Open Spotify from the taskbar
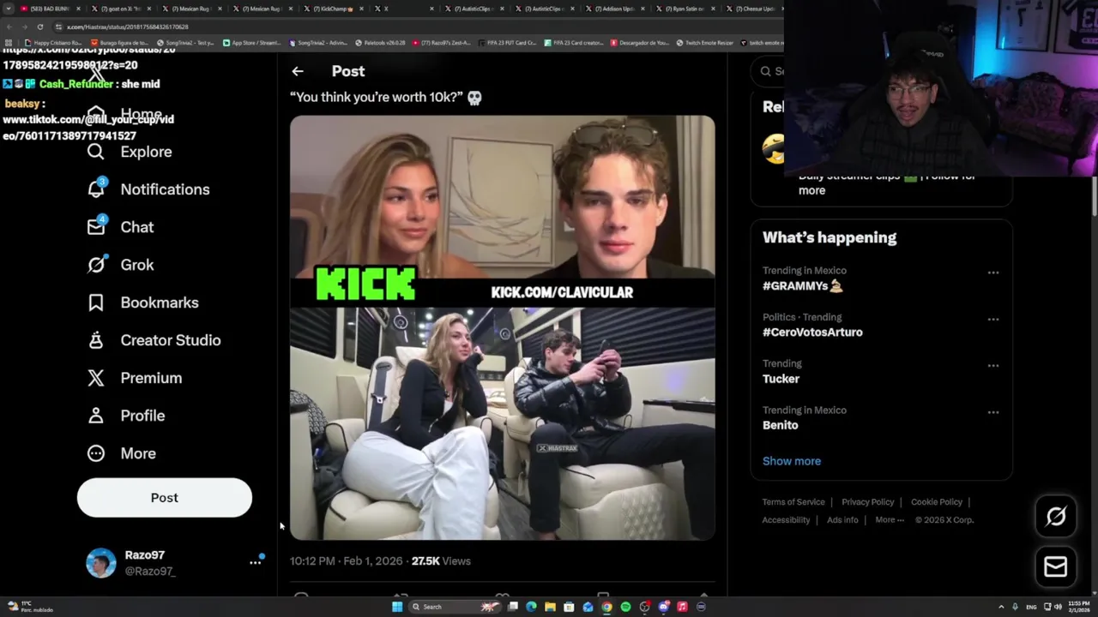Screen dimensions: 1098x617 point(625,607)
